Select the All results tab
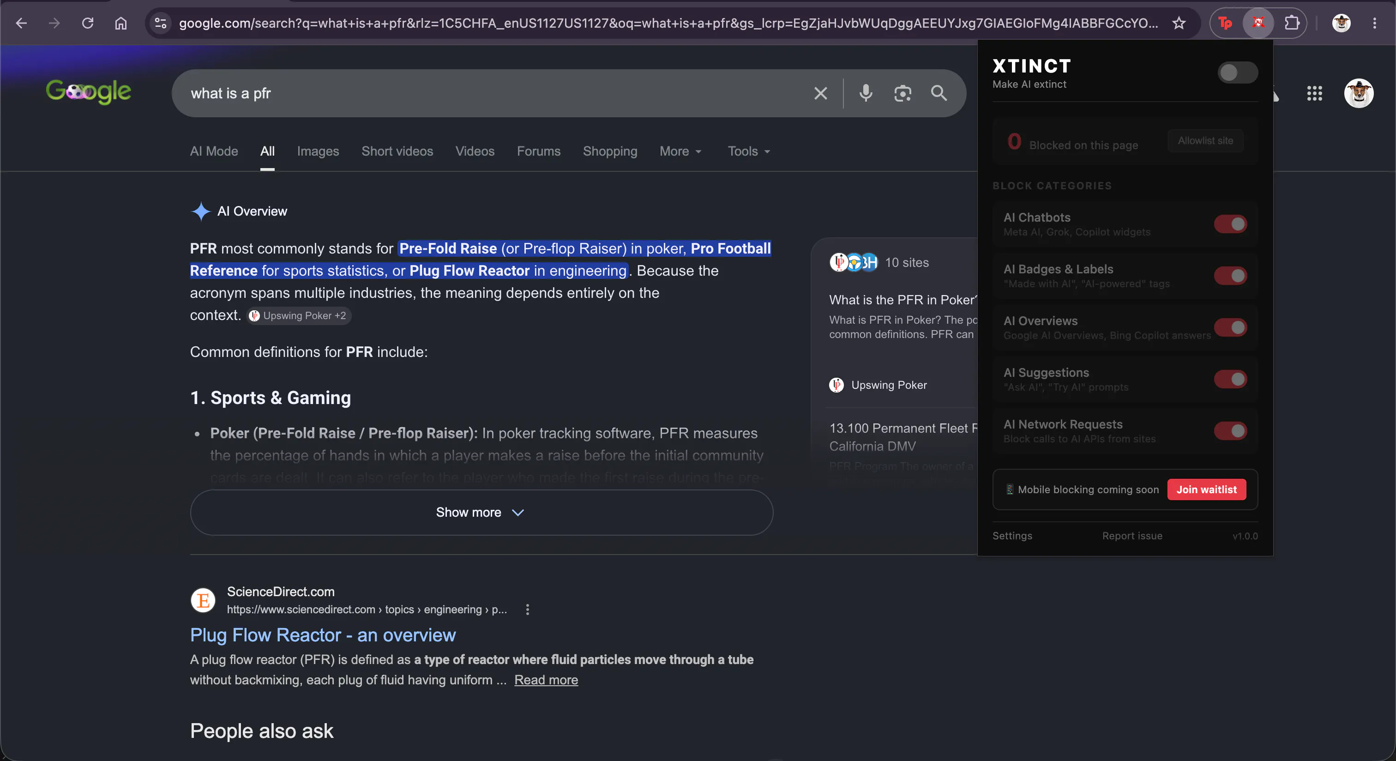This screenshot has height=761, width=1396. pyautogui.click(x=267, y=151)
